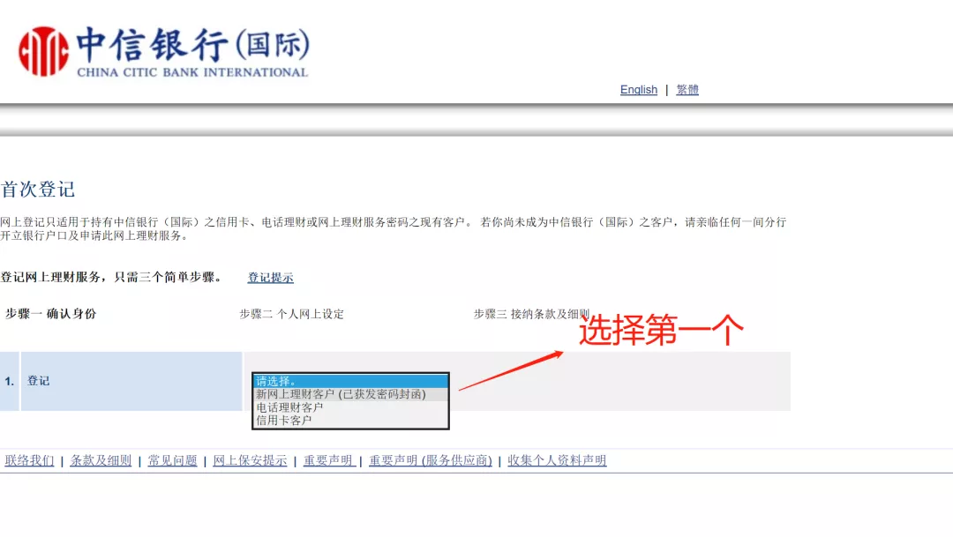Open the 联络我们 footer link
953x537 pixels.
click(x=29, y=460)
